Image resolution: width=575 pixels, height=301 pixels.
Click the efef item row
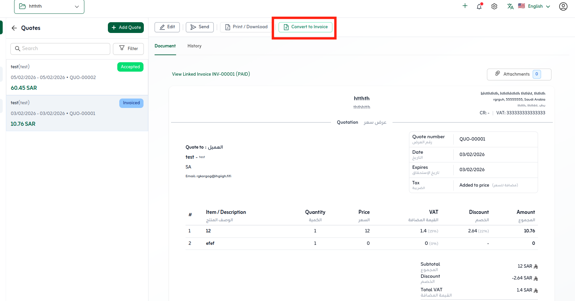point(362,243)
